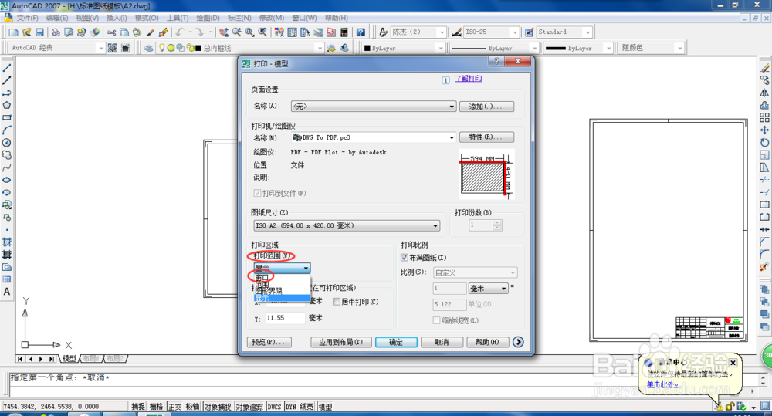The width and height of the screenshot is (772, 416).
Task: Click the Y offset 11.55 input field
Action: pos(285,318)
